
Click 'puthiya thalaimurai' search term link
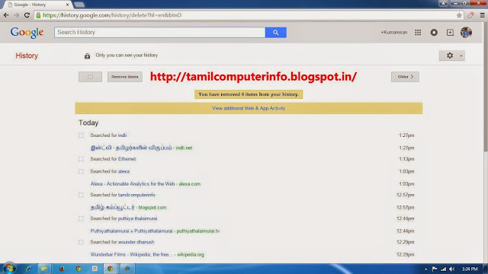click(137, 218)
